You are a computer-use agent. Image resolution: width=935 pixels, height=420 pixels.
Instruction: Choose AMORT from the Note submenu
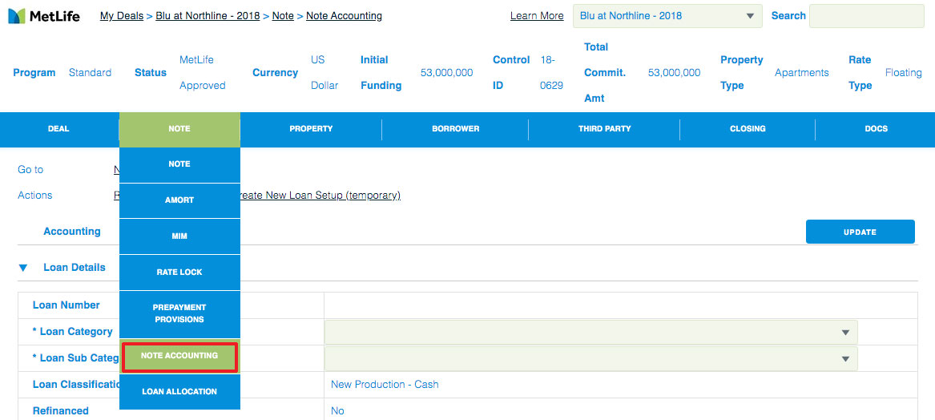(179, 200)
